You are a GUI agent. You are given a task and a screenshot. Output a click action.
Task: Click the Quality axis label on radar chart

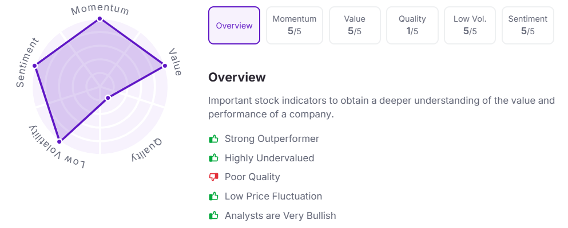click(148, 150)
